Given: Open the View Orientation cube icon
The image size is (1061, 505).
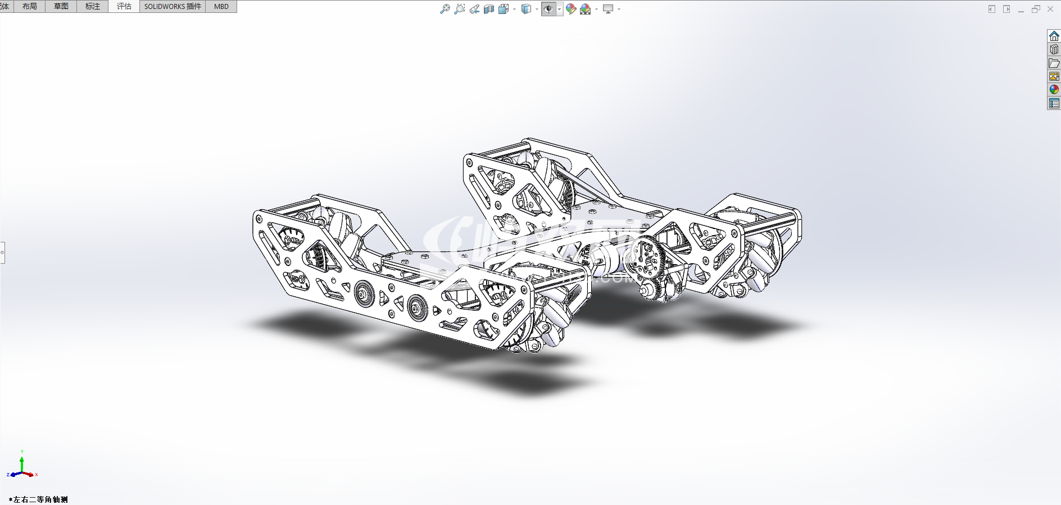Looking at the screenshot, I should point(504,9).
